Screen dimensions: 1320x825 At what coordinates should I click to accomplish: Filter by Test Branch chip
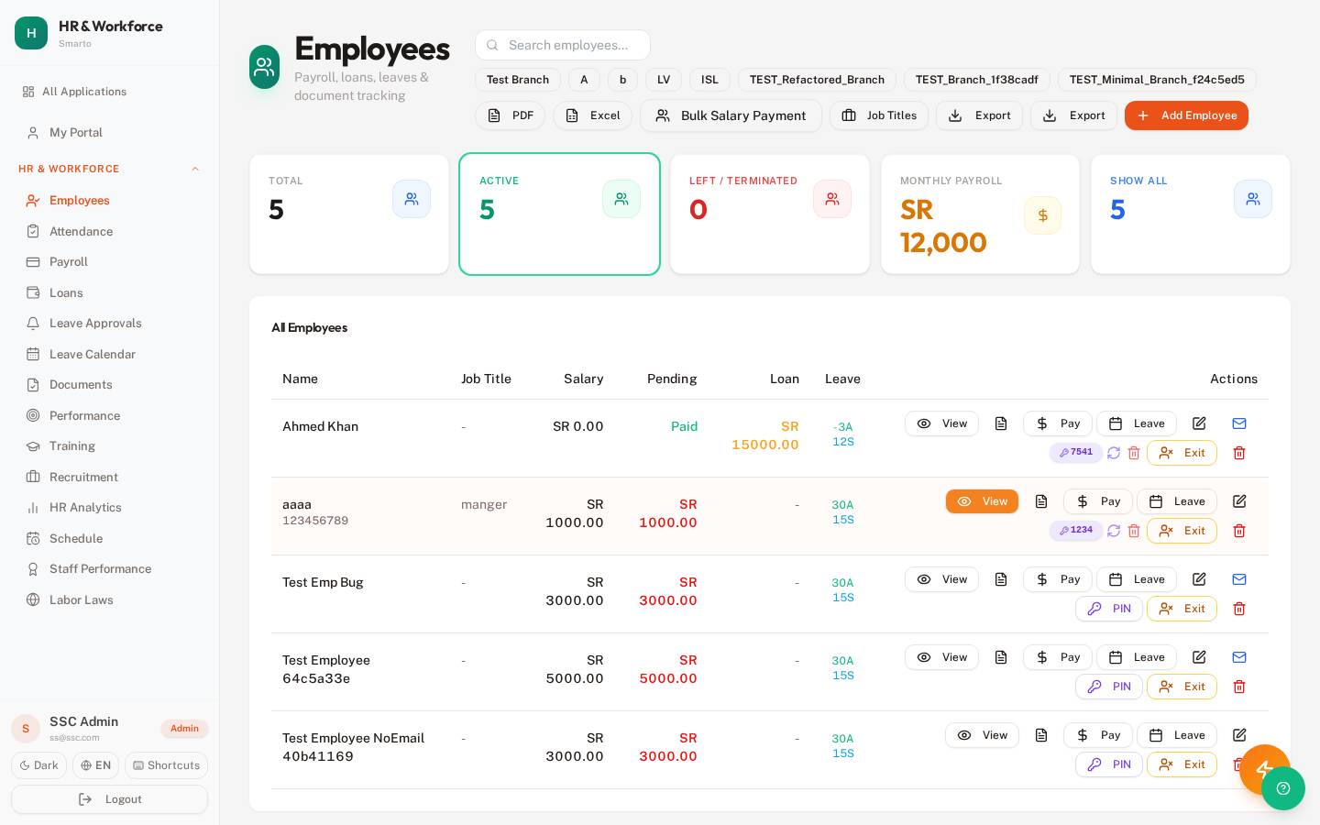click(x=518, y=80)
